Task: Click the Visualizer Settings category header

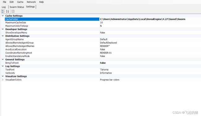Action: (16, 76)
